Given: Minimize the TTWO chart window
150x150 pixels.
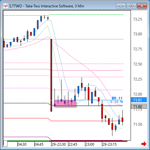Looking at the screenshot, I should click(121, 6).
